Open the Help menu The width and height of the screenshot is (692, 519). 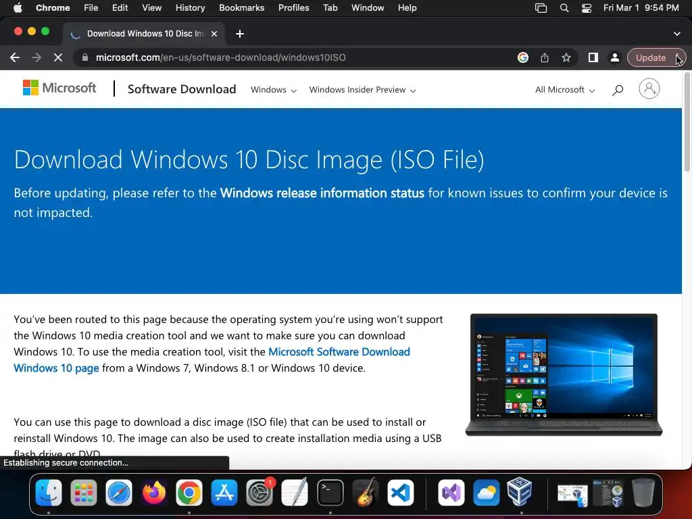click(407, 8)
